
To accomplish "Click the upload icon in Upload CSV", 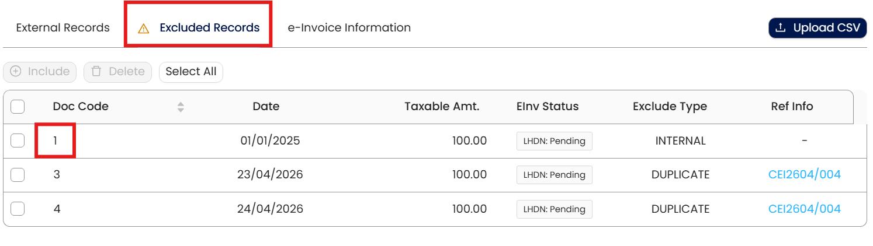I will (780, 28).
